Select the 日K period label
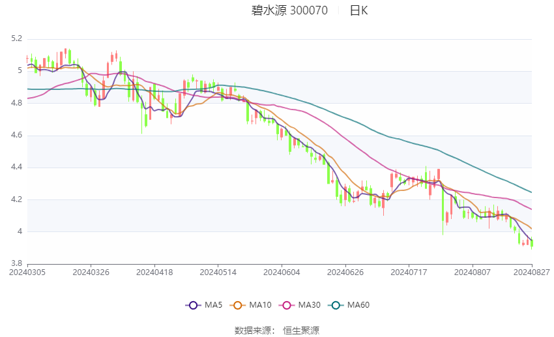The height and width of the screenshot is (337, 554). [358, 10]
